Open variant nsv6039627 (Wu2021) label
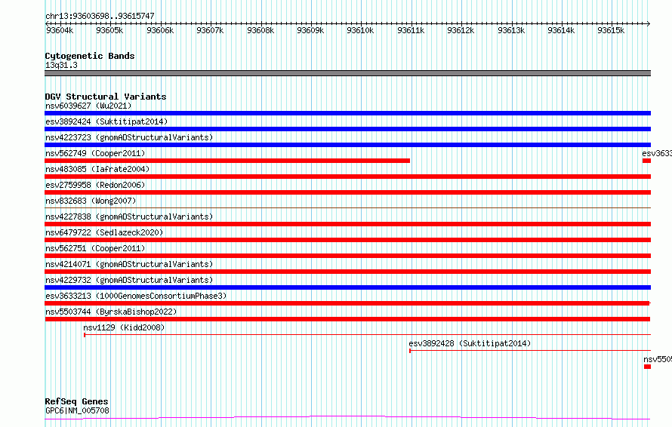 click(x=88, y=106)
